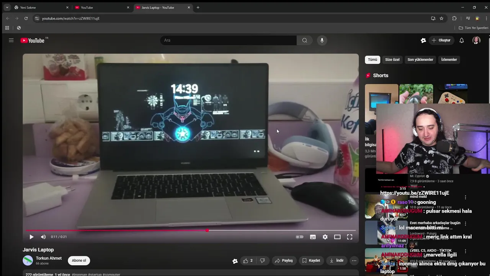490x276 pixels.
Task: Open the media control icon in toolbar
Action: click(468, 18)
